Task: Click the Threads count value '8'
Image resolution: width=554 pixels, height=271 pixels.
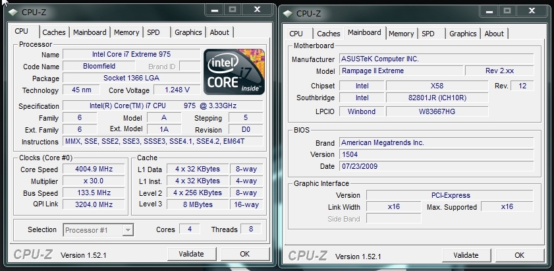Action: click(x=251, y=229)
